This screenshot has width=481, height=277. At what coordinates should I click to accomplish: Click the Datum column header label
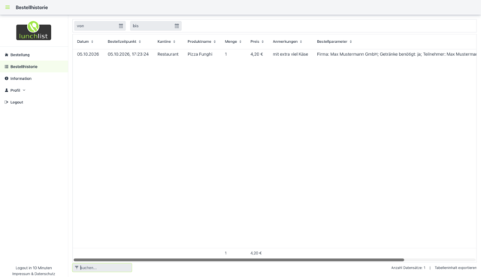[83, 41]
